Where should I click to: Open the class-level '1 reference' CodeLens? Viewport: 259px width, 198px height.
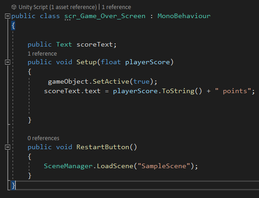coord(116,7)
